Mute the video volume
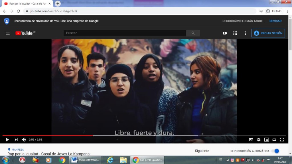This screenshot has width=292, height=164. tap(24, 139)
